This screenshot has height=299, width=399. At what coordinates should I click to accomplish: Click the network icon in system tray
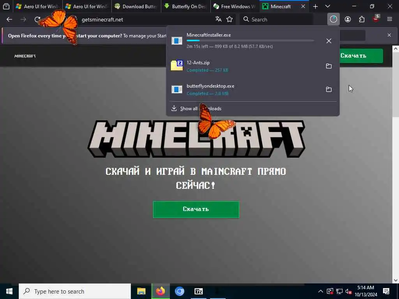[339, 291]
